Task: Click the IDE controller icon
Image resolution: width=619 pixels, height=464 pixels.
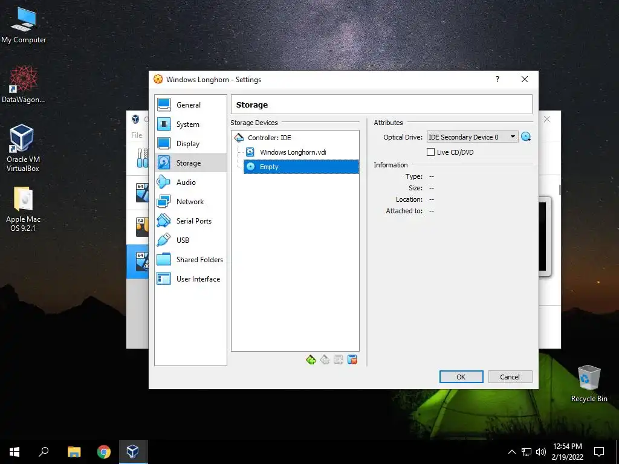Action: click(239, 138)
